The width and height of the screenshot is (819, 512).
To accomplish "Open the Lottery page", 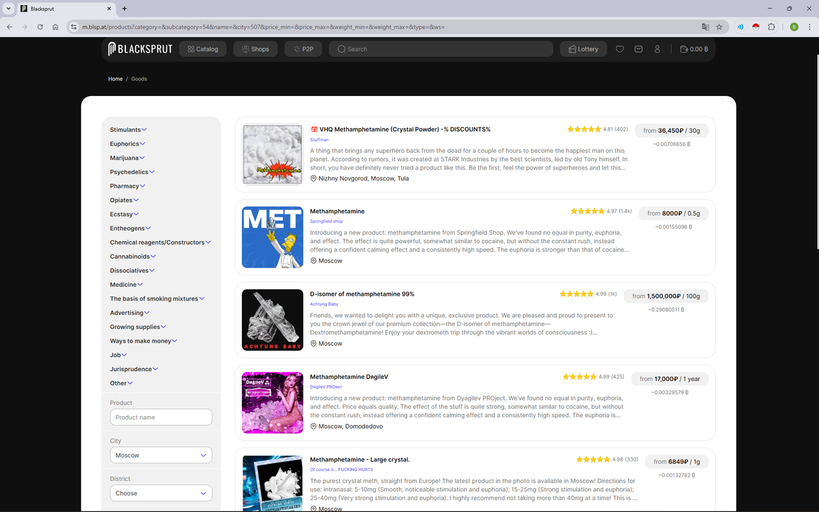I will 584,49.
